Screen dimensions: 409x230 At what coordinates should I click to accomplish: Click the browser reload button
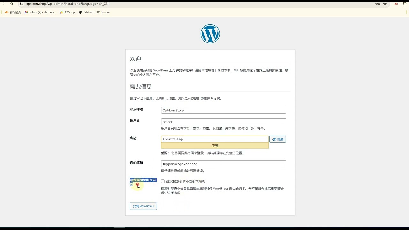tap(12, 4)
